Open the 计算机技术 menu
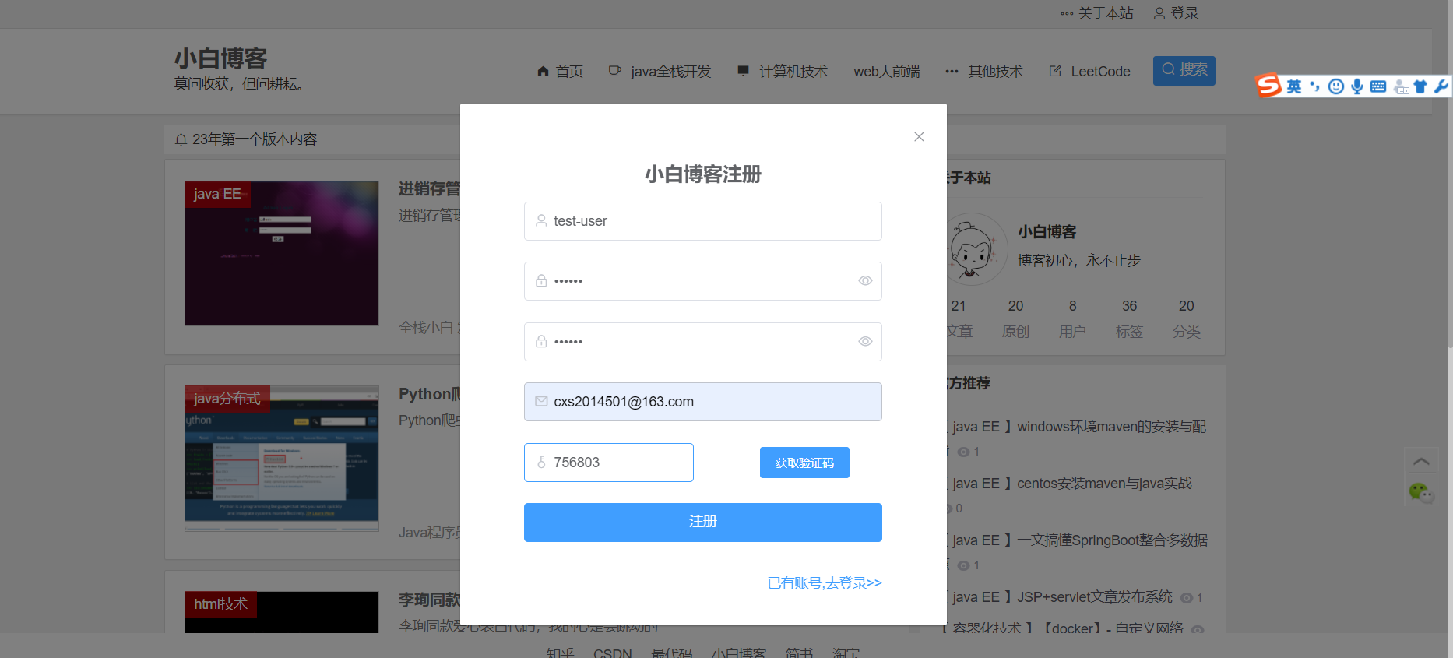1453x658 pixels. (793, 72)
